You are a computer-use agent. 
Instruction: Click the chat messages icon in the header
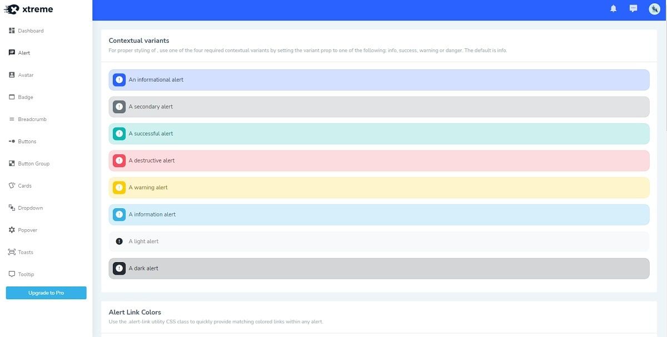pos(633,8)
